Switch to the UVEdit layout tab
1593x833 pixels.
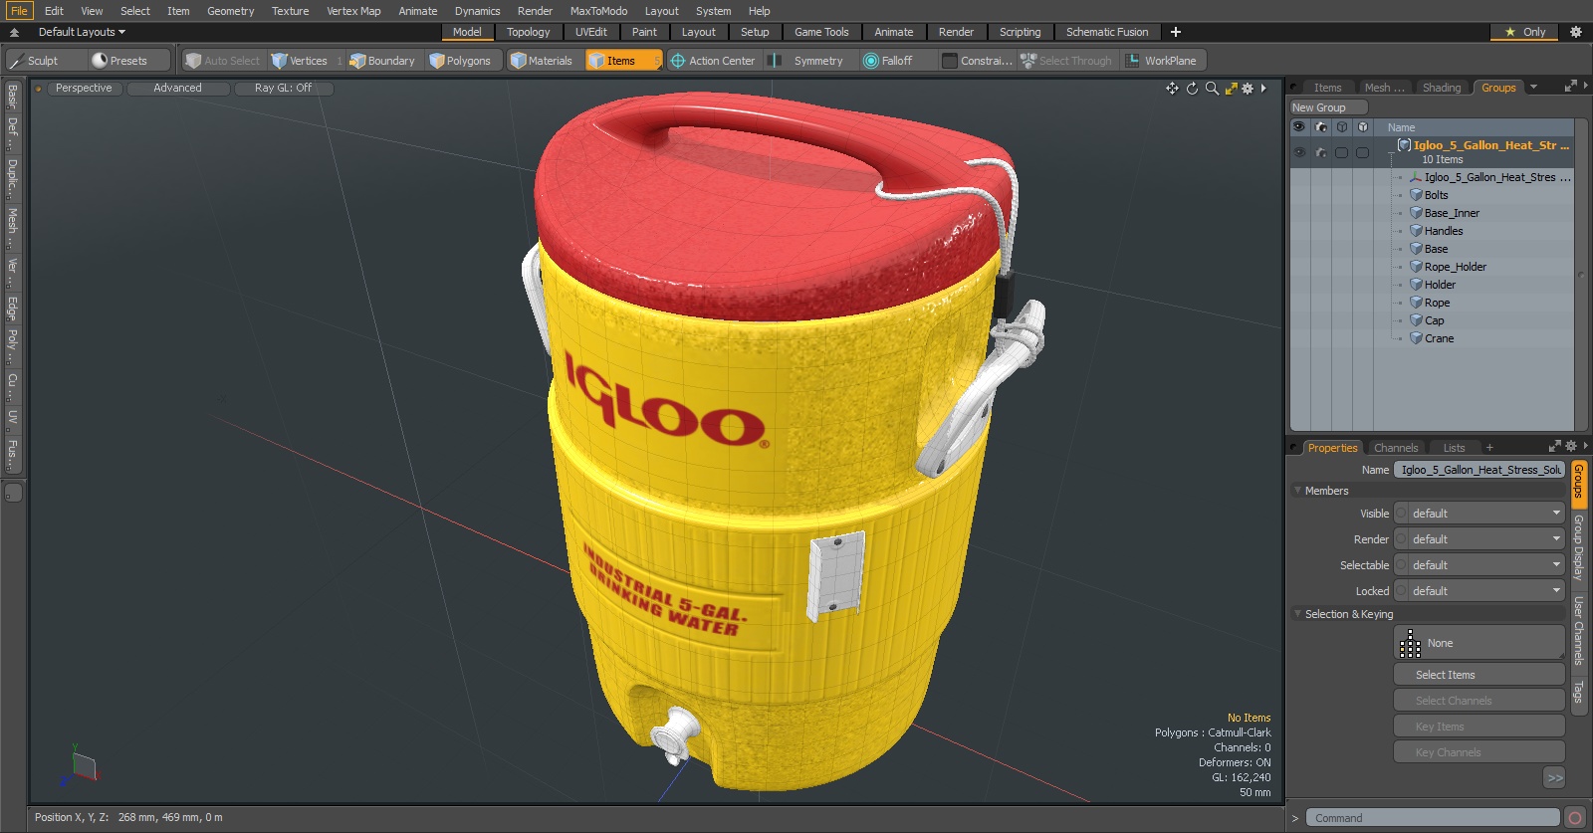[590, 32]
